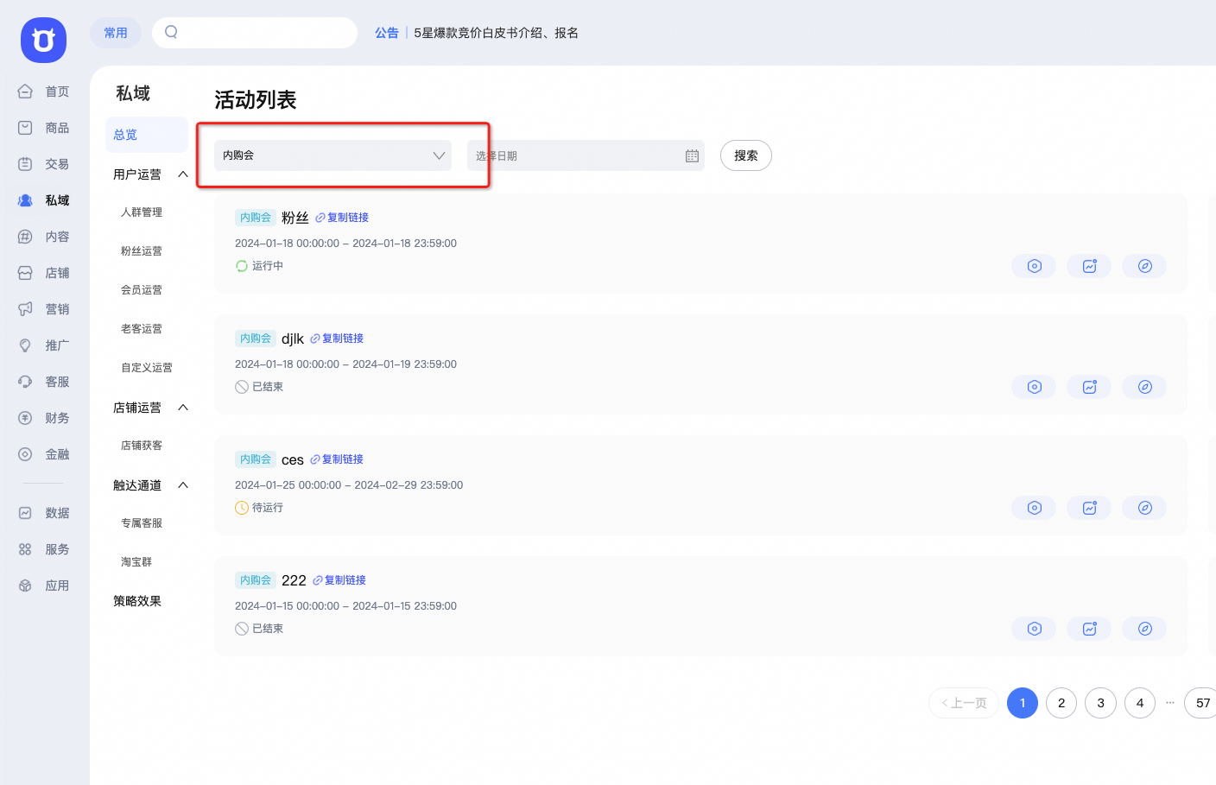Image resolution: width=1216 pixels, height=785 pixels.
Task: Go to page 2
Action: click(x=1061, y=703)
